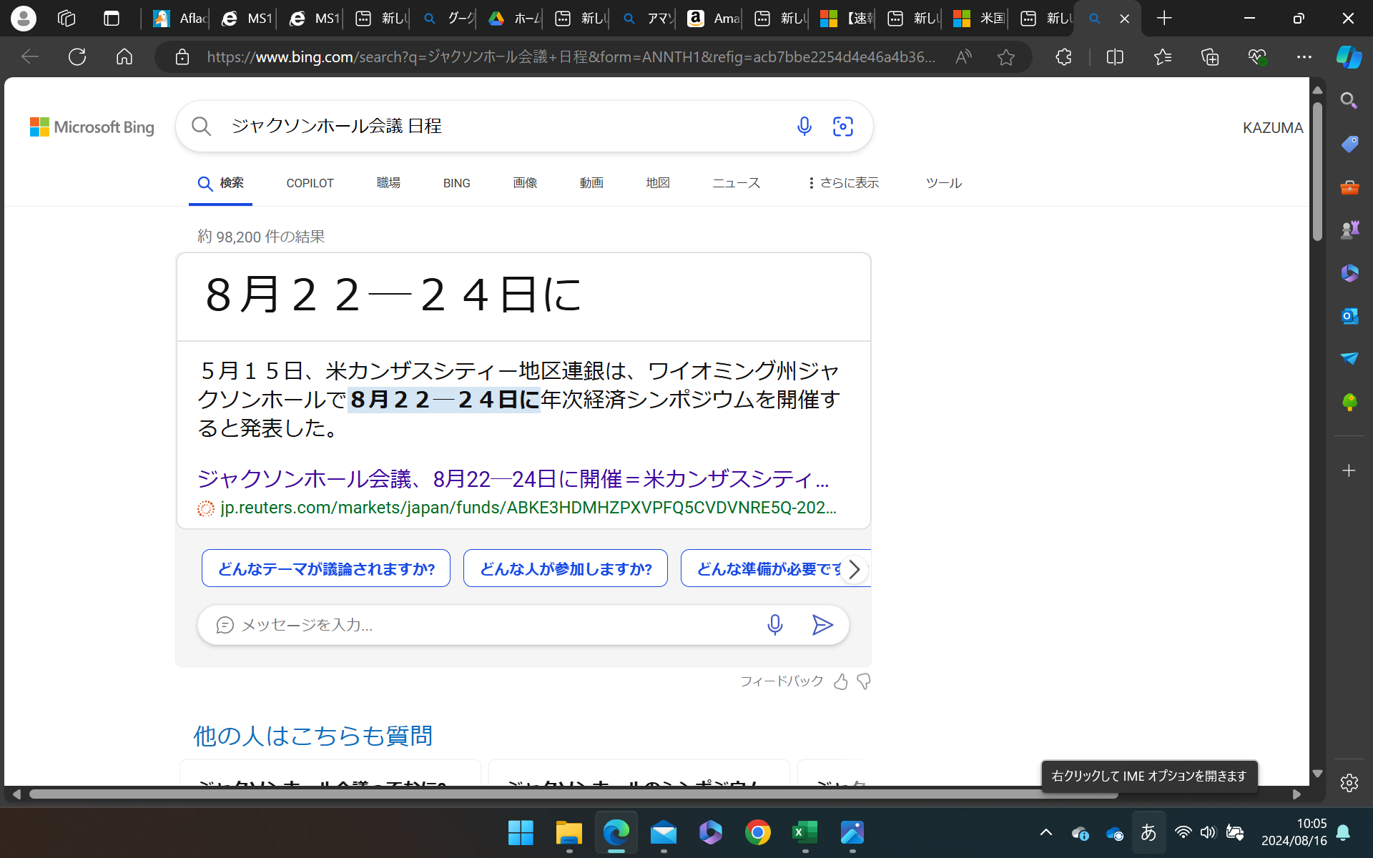Open tab actions menu icon
1373x858 pixels.
click(x=112, y=19)
